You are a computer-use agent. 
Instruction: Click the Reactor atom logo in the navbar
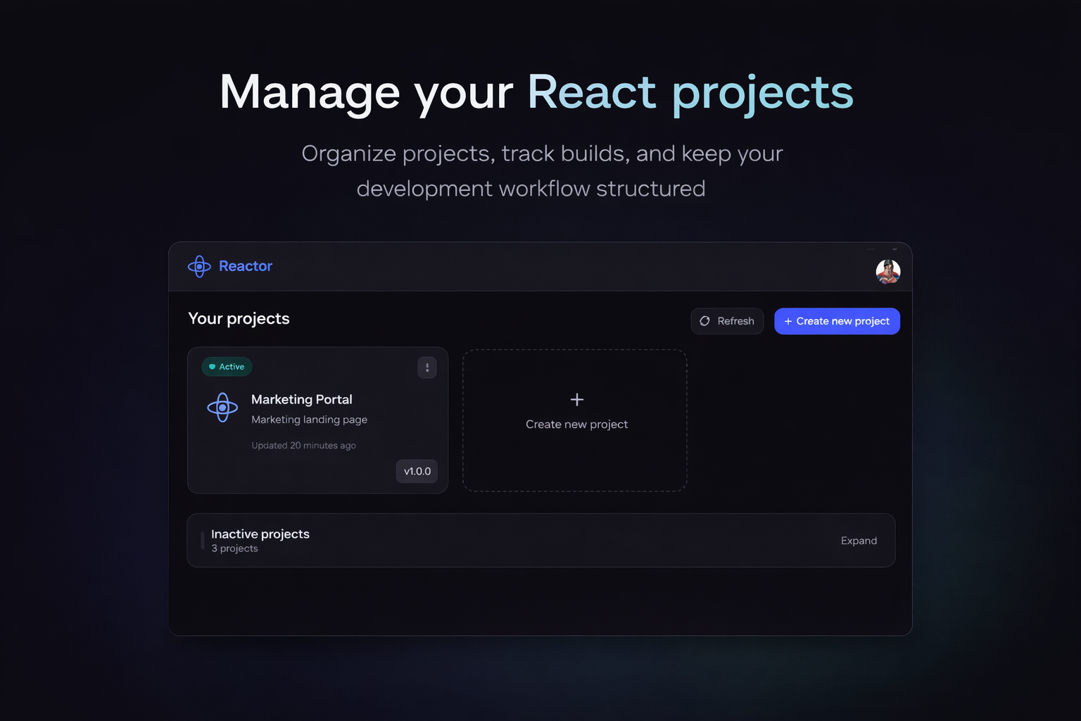coord(199,266)
